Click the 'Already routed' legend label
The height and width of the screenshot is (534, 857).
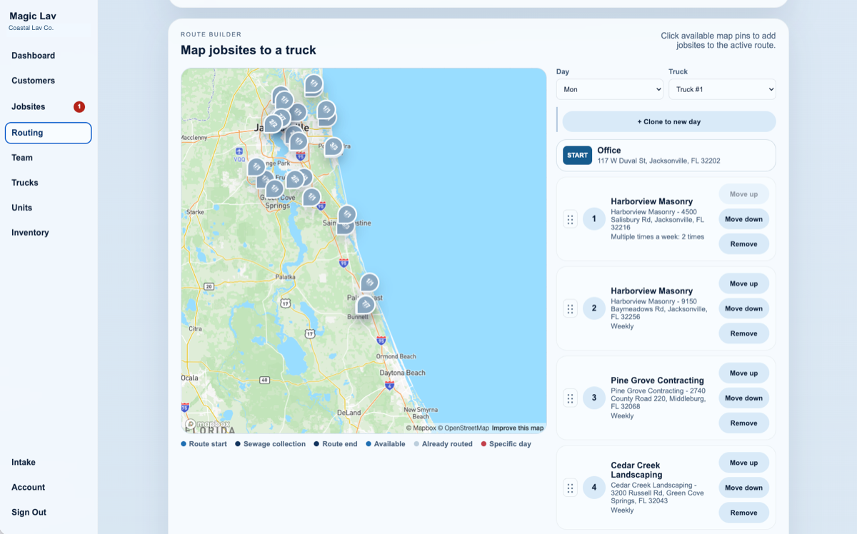coord(447,444)
